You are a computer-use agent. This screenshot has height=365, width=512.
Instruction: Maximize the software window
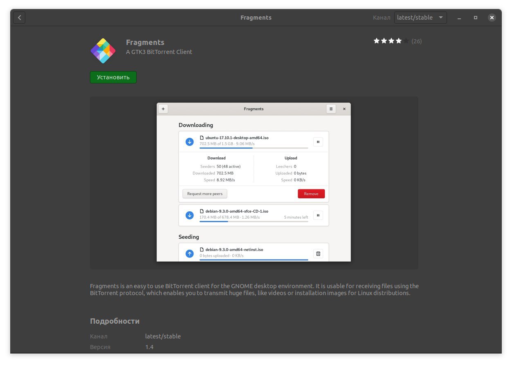(x=476, y=18)
